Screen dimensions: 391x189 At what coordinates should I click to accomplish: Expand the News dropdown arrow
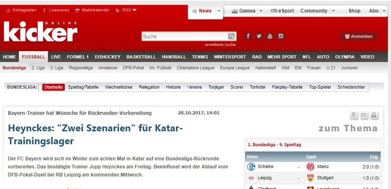(219, 11)
